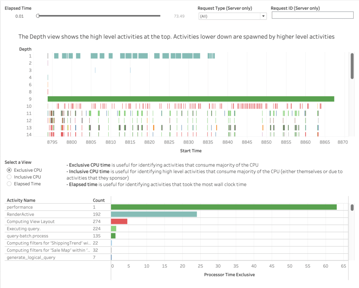359x288 pixels.
Task: Select generate_logical_query activity row
Action: click(31, 257)
